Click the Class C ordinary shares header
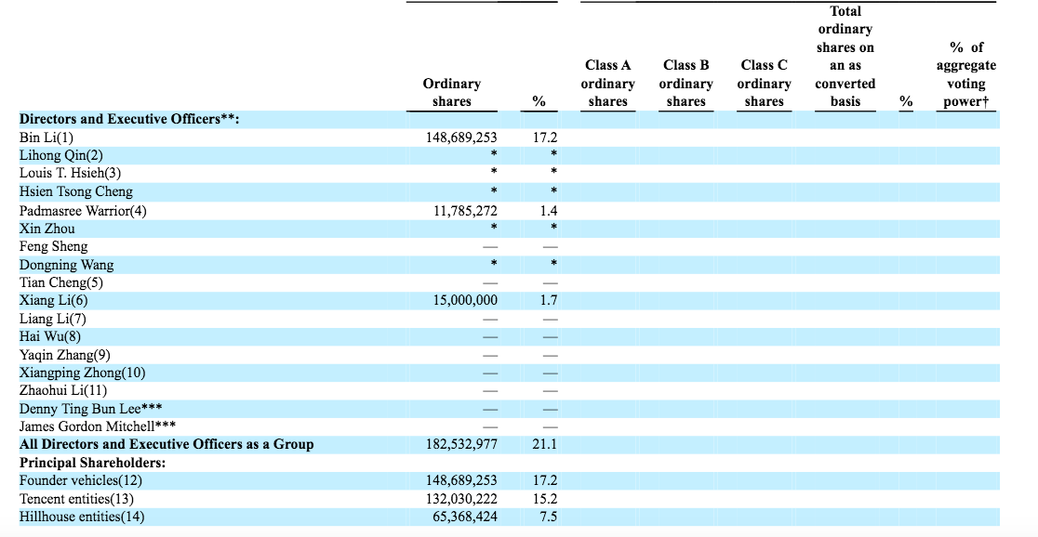The height and width of the screenshot is (537, 1038). [x=764, y=84]
